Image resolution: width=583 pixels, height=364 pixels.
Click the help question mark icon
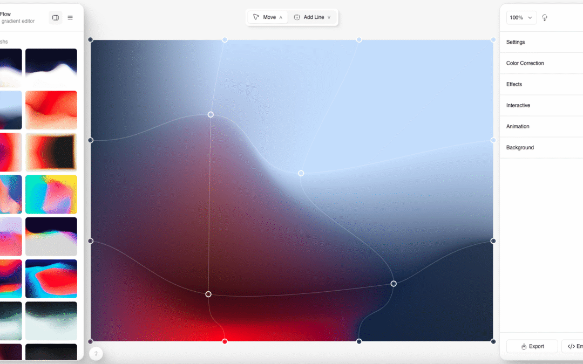[96, 353]
